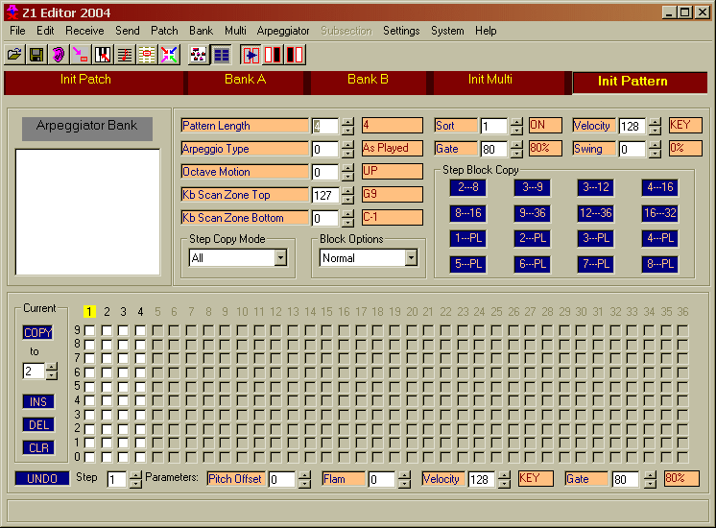The image size is (716, 528).
Task: Click the Arpeggiator Bank list box
Action: pyautogui.click(x=87, y=212)
